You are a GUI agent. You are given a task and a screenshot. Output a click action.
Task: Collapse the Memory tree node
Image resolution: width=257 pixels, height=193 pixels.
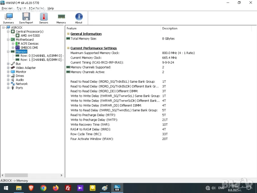pos(8,52)
